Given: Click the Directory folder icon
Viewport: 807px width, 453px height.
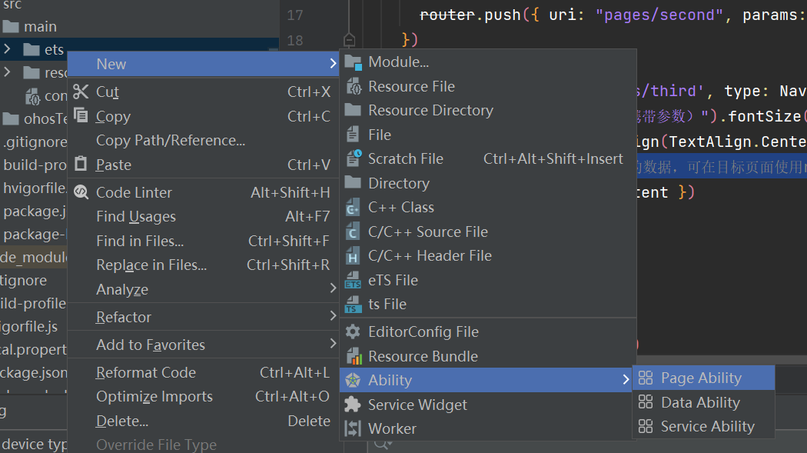Looking at the screenshot, I should pyautogui.click(x=353, y=183).
